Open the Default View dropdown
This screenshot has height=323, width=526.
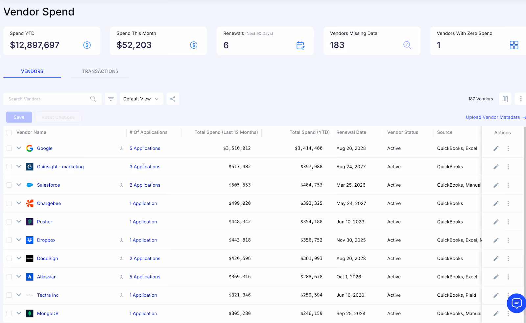(141, 99)
